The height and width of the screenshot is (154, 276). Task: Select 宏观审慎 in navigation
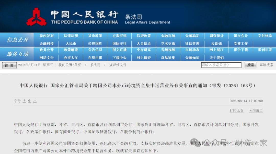[119, 36]
